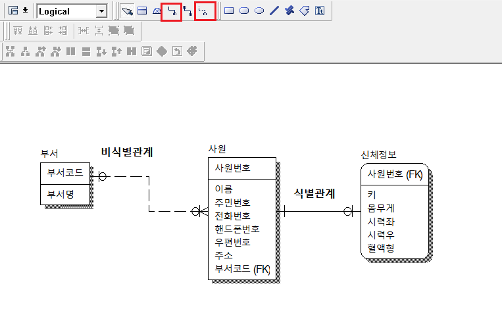Select the 신체정보 entity name label
Image resolution: width=502 pixels, height=315 pixels.
pyautogui.click(x=378, y=155)
